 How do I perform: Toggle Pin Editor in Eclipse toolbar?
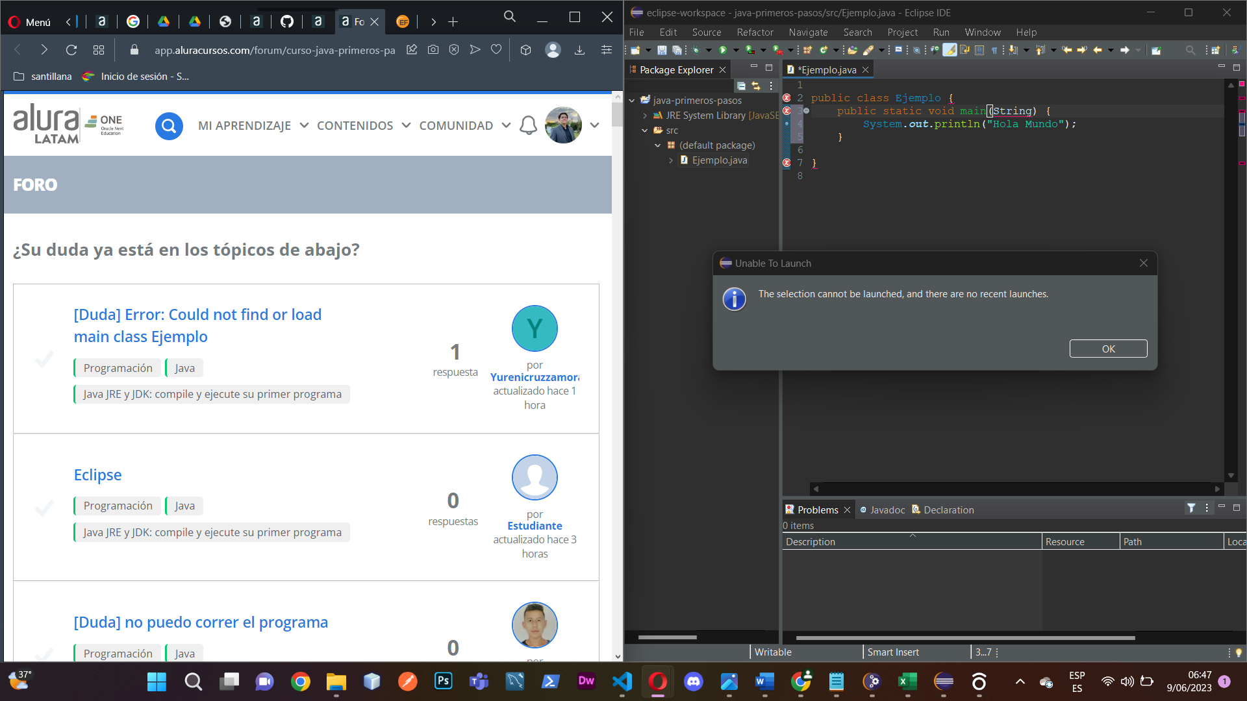(1156, 50)
